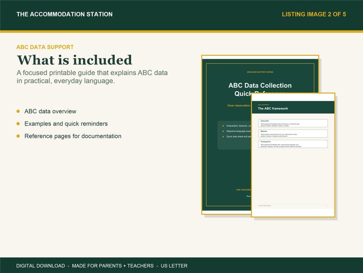This screenshot has height=273, width=363.
Task: Click the Consequence box on framework page
Action: [293, 144]
